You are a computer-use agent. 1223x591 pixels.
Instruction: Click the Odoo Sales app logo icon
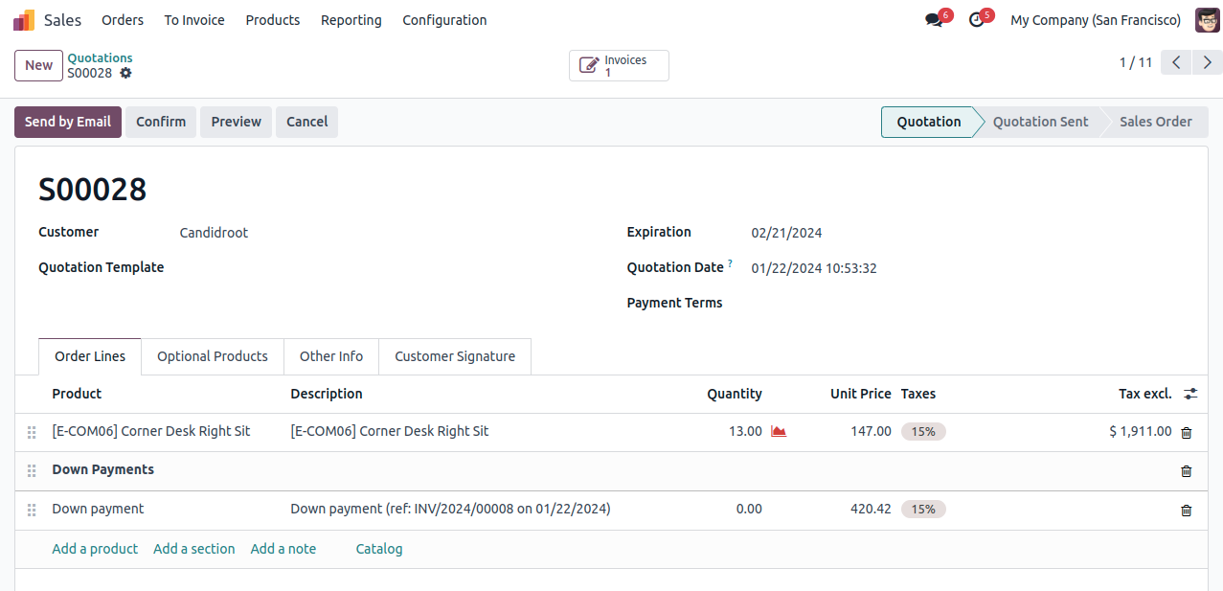coord(24,20)
